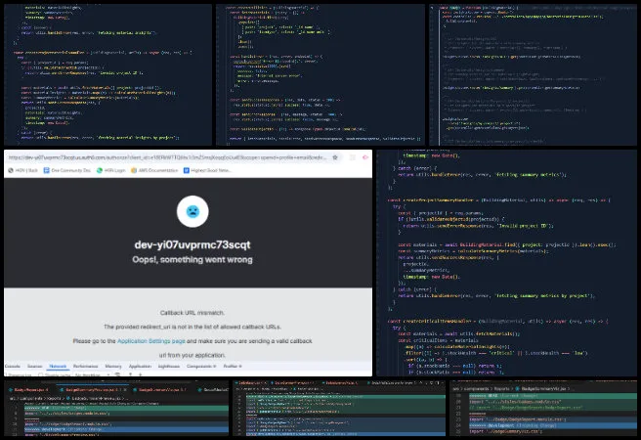Open the One Community Doc bookmark

pyautogui.click(x=70, y=170)
